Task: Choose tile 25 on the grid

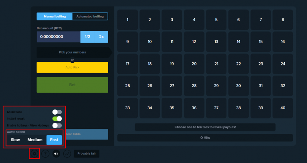Action: (x=127, y=86)
